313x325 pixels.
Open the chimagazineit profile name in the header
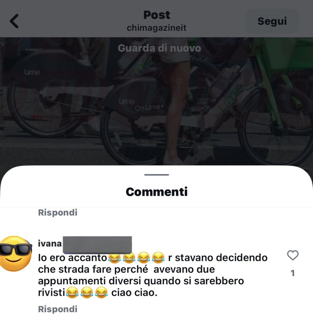[x=156, y=28]
